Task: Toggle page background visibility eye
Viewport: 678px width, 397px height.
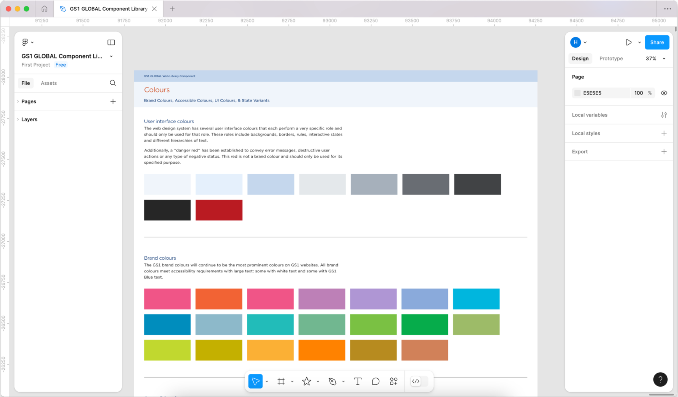Action: 664,93
